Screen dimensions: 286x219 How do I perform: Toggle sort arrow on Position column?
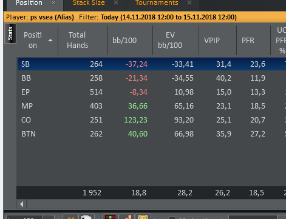point(50,41)
